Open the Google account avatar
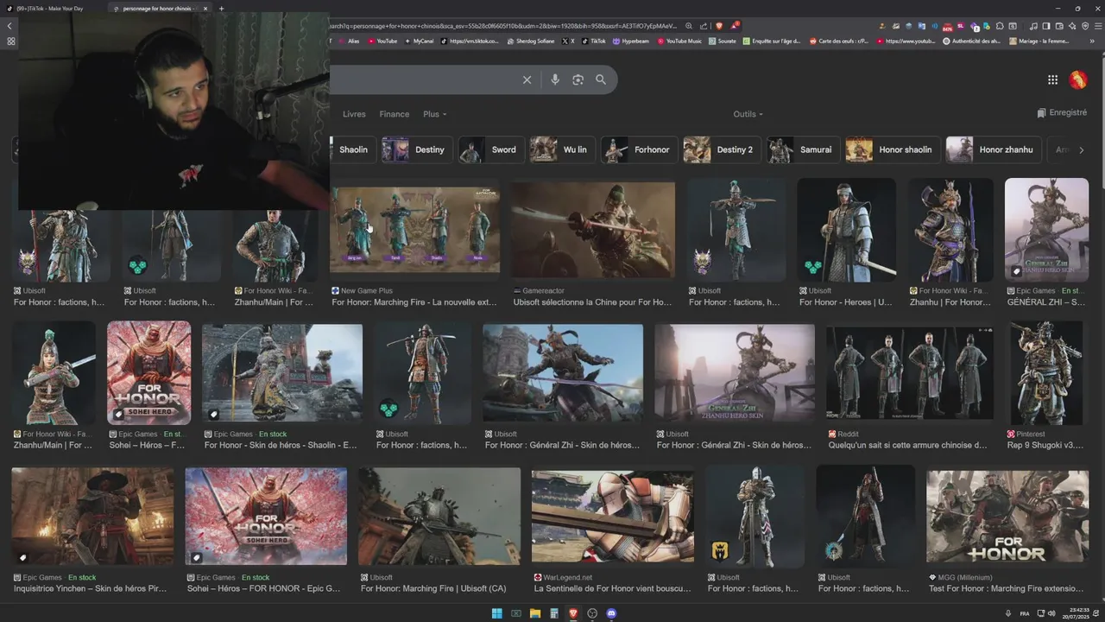This screenshot has width=1105, height=622. (1077, 79)
